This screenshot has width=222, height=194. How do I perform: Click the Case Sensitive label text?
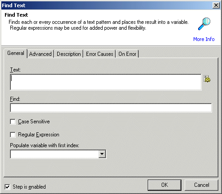(x=34, y=122)
